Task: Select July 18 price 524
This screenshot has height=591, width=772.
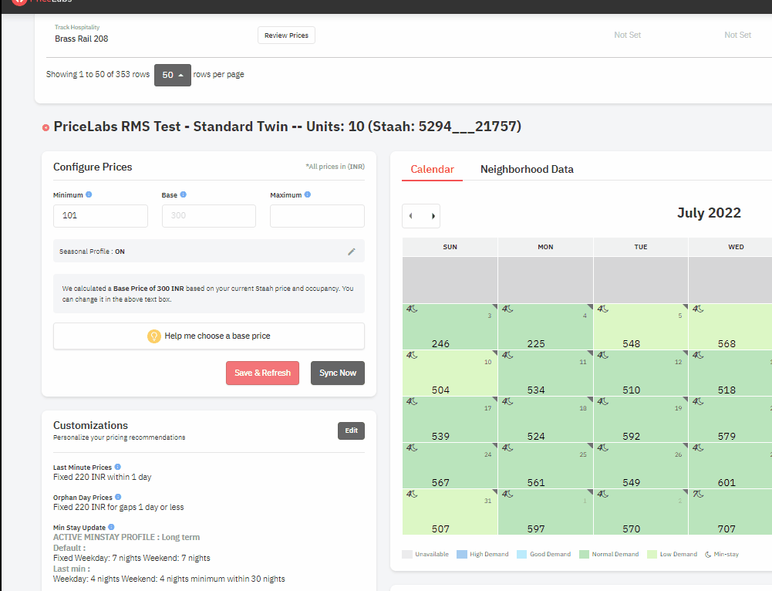Action: (536, 437)
